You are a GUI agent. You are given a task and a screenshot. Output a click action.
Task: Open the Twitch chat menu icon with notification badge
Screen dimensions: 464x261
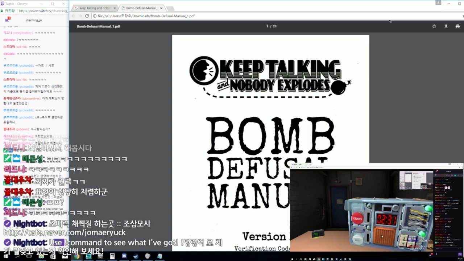(x=7, y=20)
